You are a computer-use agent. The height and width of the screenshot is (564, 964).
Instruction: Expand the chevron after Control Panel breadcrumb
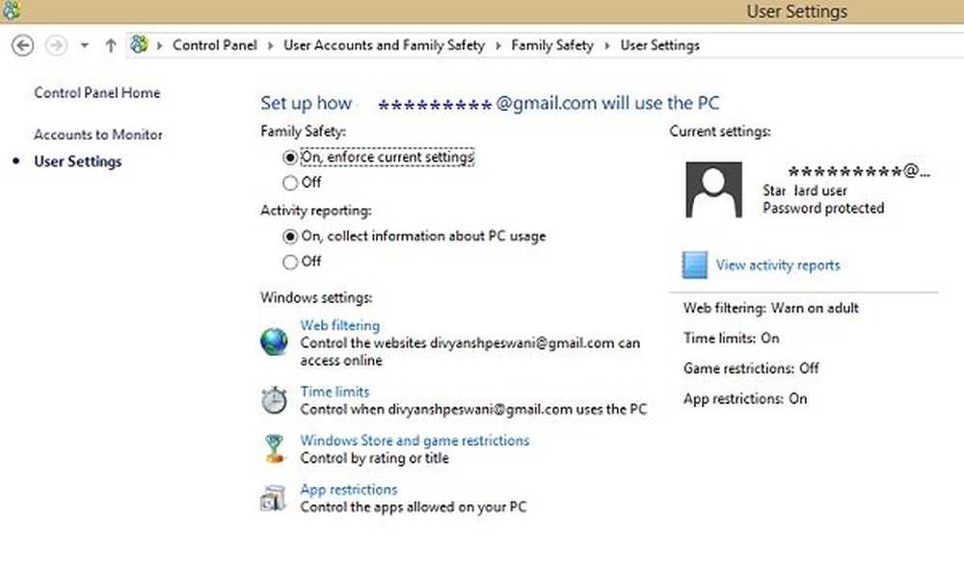(x=270, y=45)
